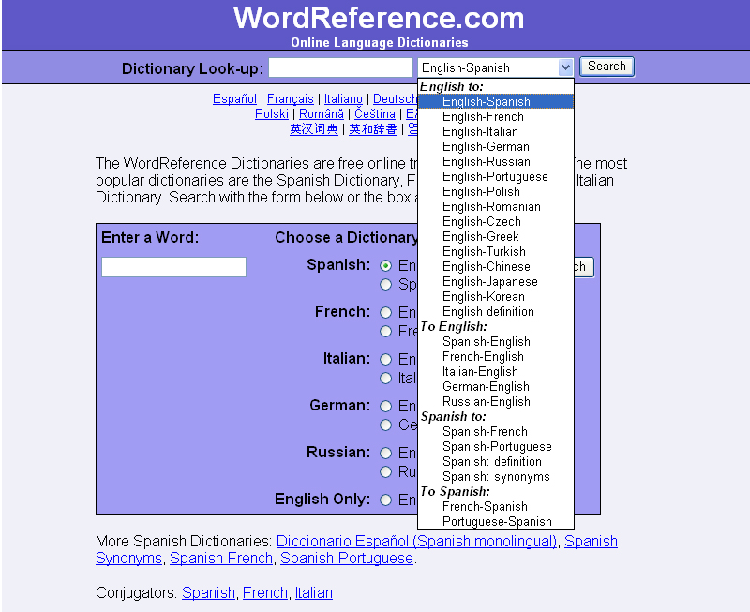This screenshot has width=750, height=612.
Task: Choose English-Romanian option
Action: (x=496, y=206)
